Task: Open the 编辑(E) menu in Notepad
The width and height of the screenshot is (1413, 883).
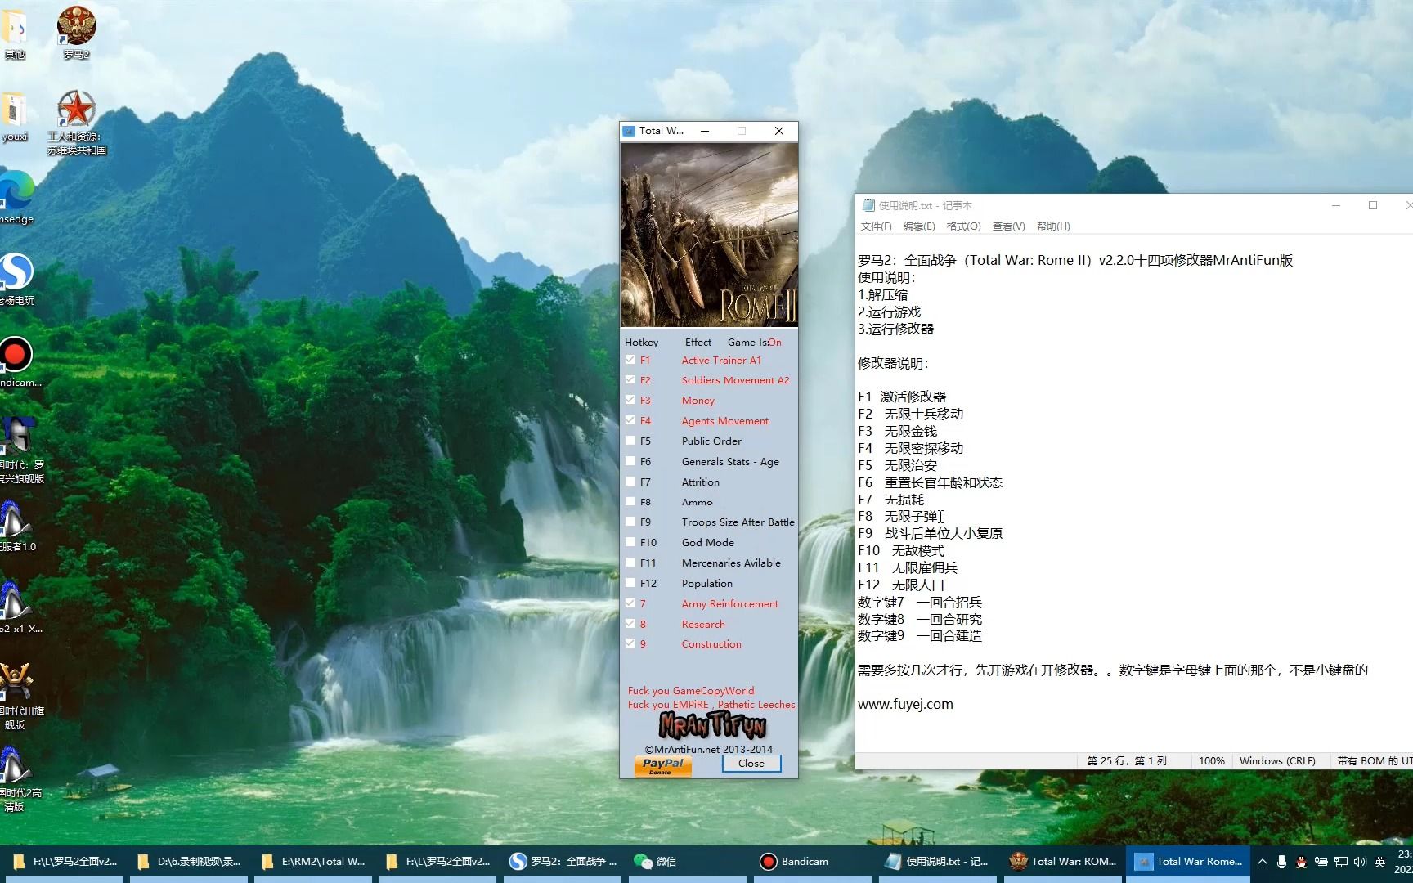Action: tap(919, 226)
